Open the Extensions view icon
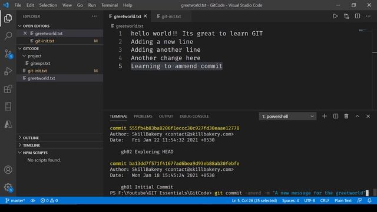This screenshot has height=212, width=377. click(8, 89)
